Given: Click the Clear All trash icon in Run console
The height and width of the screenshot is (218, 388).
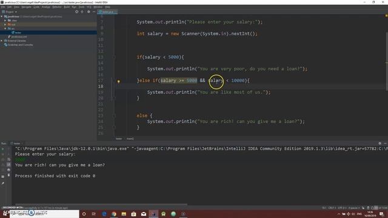Looking at the screenshot, I should pyautogui.click(x=8, y=175).
